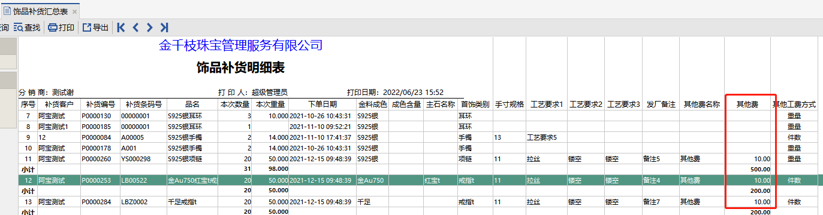
Task: Go to next page arrow icon
Action: pyautogui.click(x=150, y=27)
